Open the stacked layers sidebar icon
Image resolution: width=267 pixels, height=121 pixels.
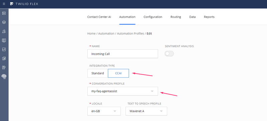tap(4, 22)
